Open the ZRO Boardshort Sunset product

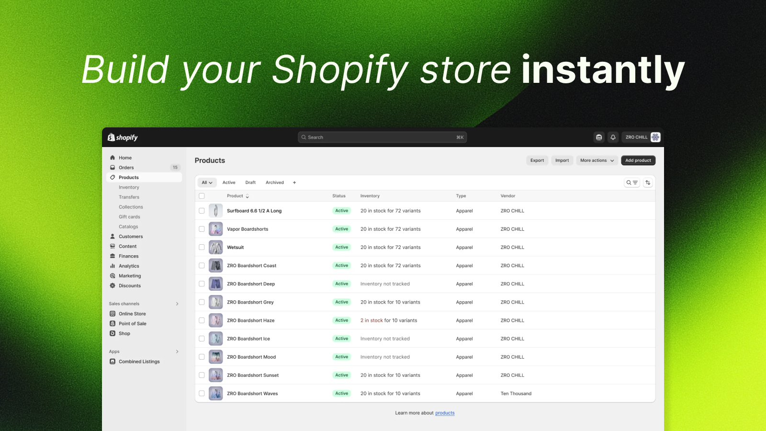[253, 375]
